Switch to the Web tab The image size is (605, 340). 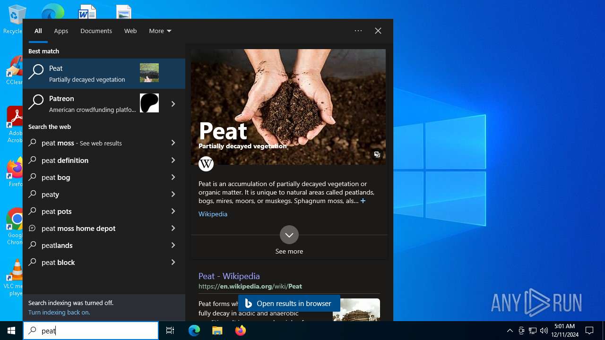point(130,31)
